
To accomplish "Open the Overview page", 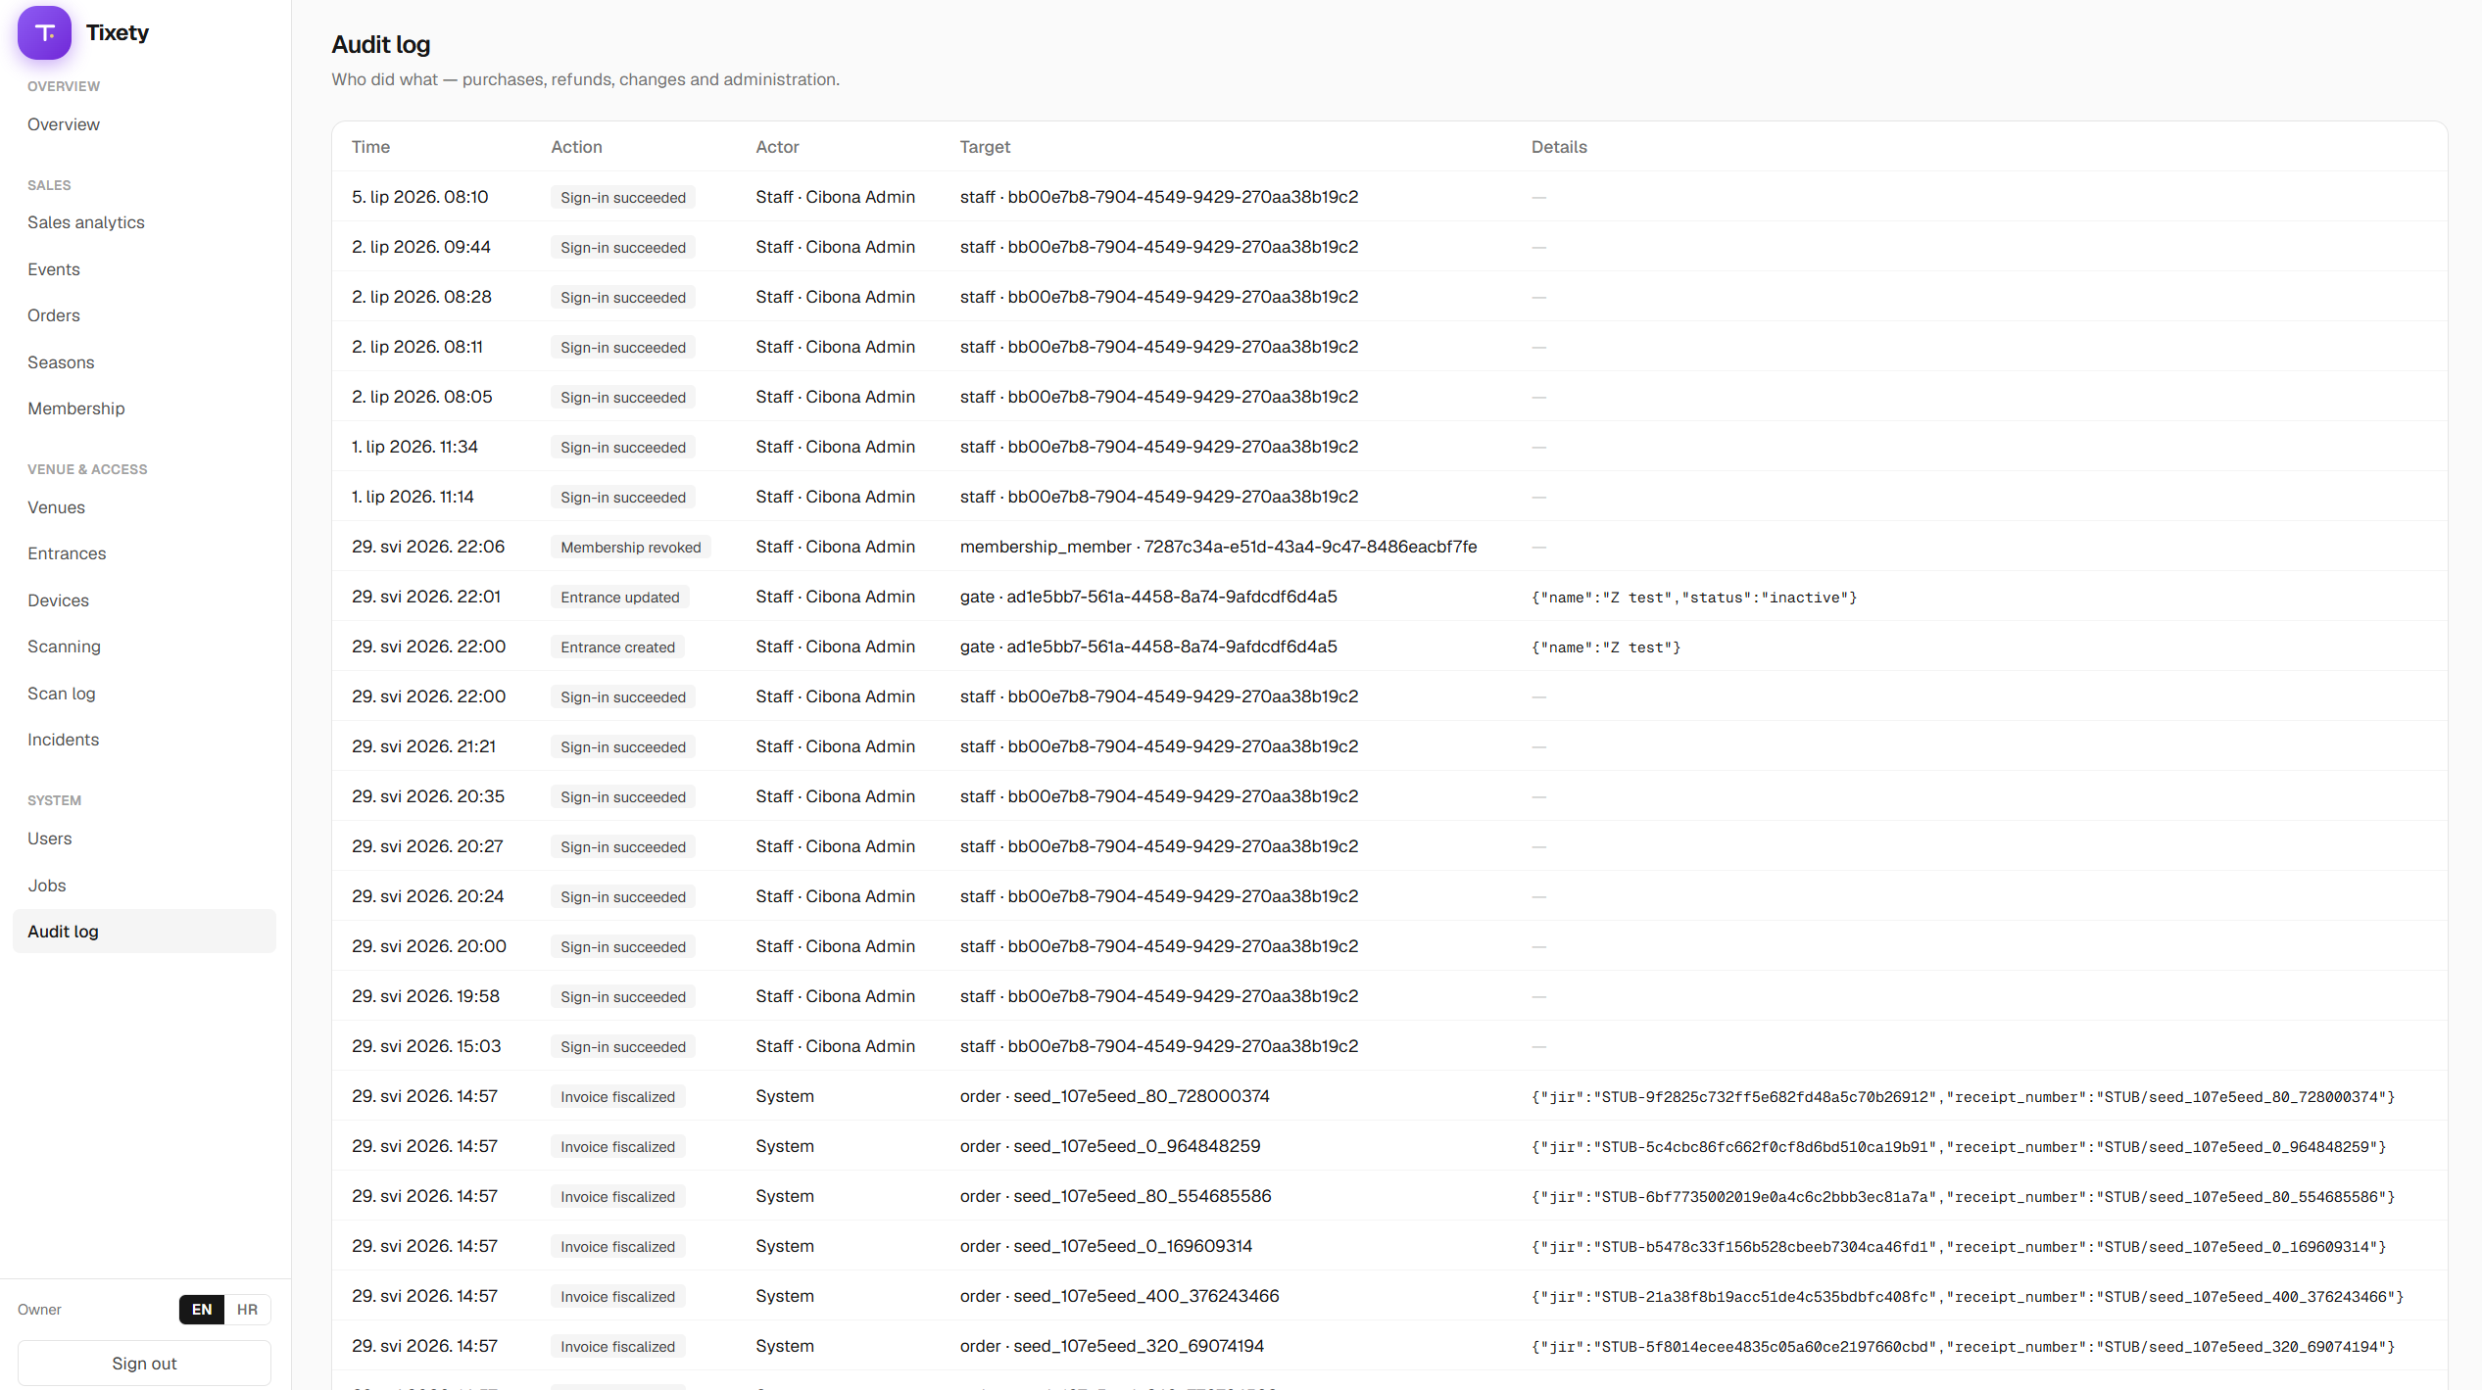I will pos(64,124).
